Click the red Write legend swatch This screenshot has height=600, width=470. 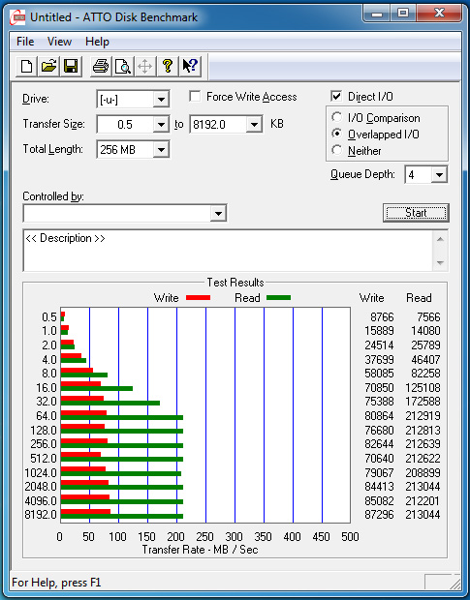[198, 298]
